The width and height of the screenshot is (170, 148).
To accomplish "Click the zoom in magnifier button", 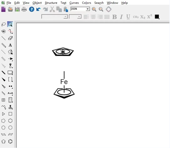I will (94, 9).
